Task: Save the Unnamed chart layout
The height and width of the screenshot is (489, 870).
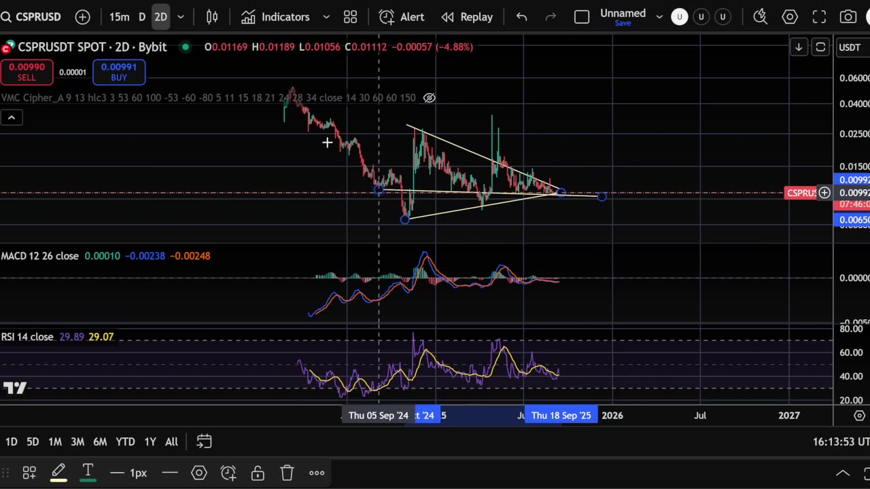Action: click(623, 23)
